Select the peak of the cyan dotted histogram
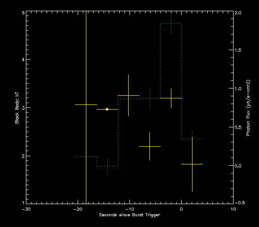 coord(171,24)
